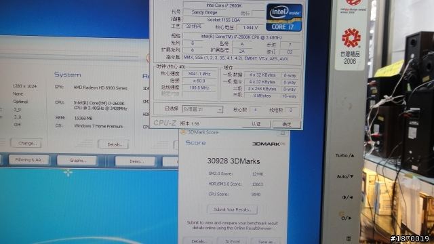
Task: Click the extended model field 2A
Action: [242, 52]
